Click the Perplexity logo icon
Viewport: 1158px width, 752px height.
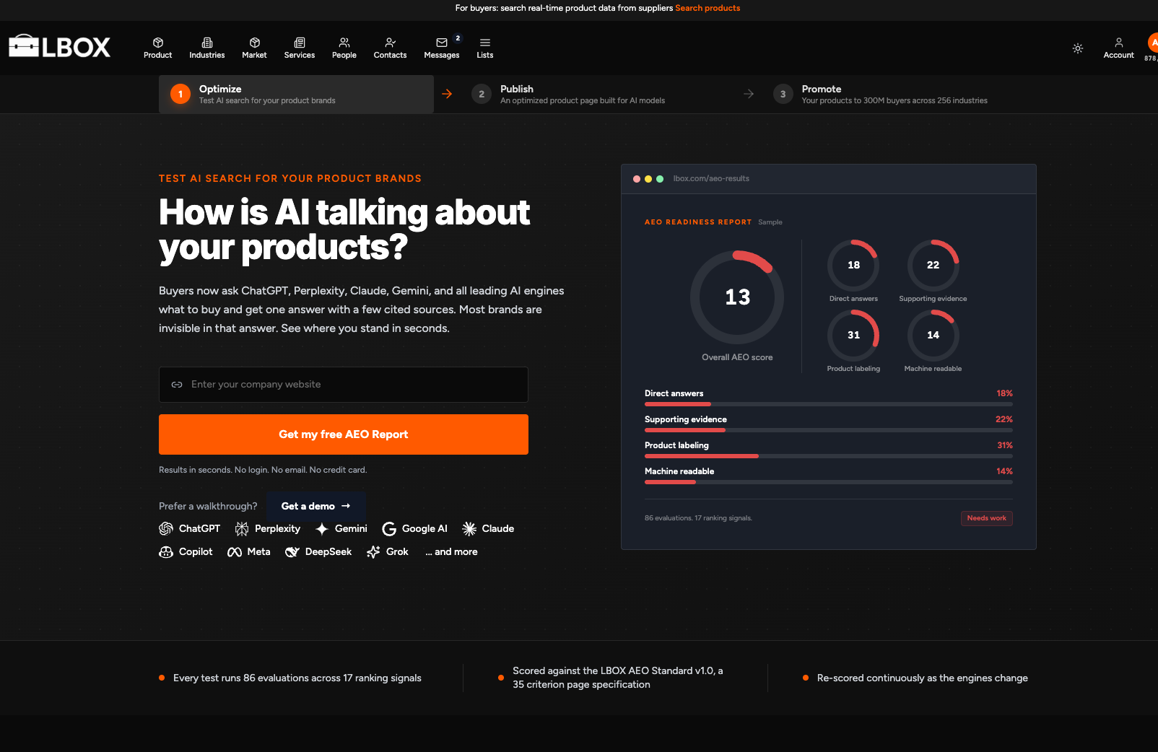click(x=242, y=529)
